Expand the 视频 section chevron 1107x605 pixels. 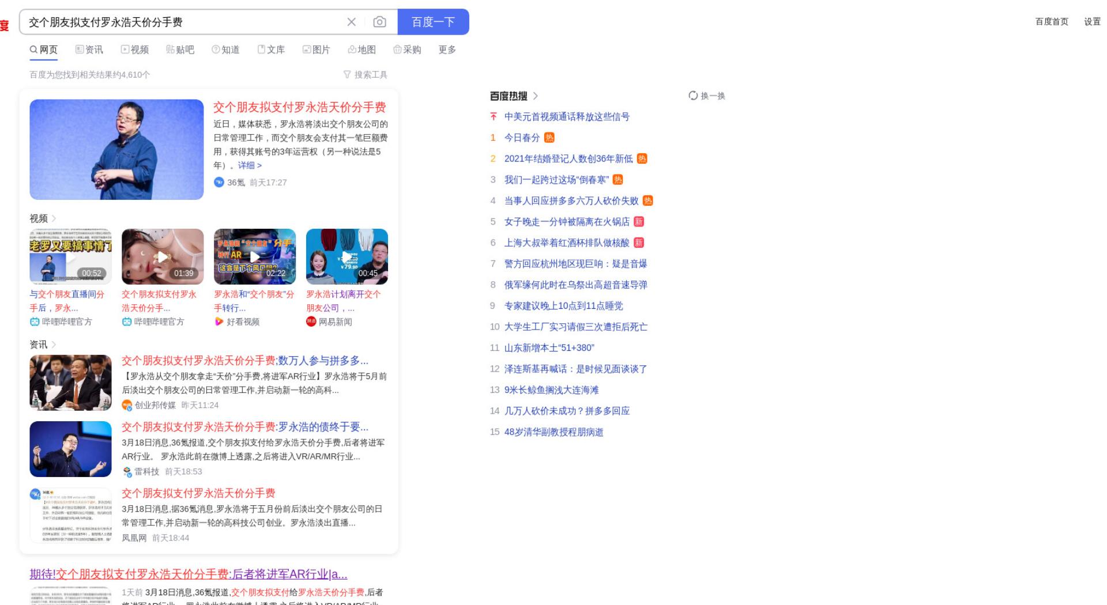[54, 218]
